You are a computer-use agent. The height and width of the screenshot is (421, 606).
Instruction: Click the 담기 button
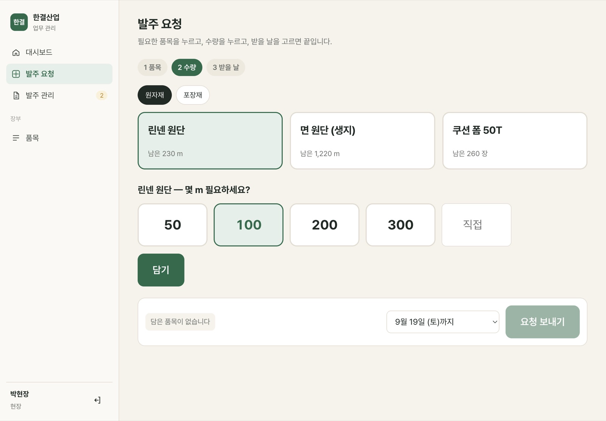161,270
